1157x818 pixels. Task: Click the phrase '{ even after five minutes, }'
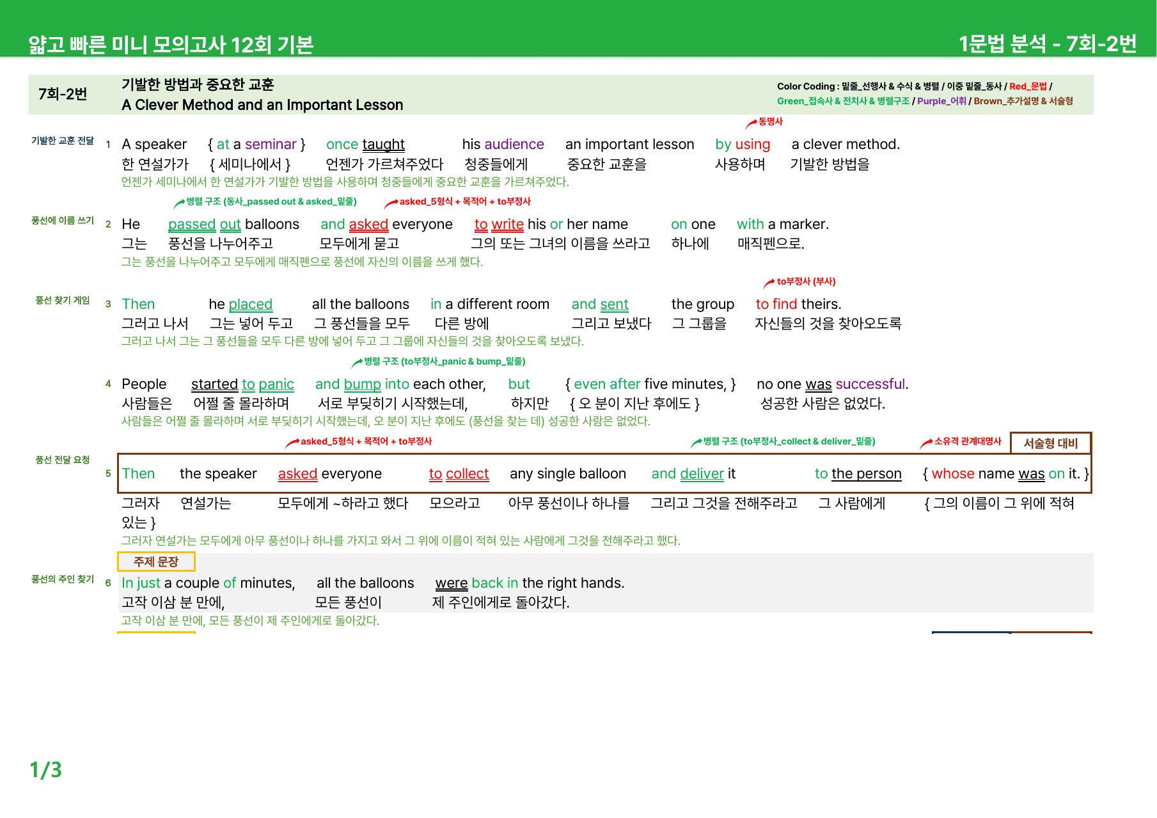650,384
